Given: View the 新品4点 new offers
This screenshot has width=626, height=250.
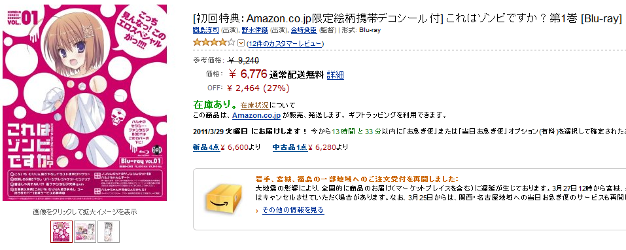Looking at the screenshot, I should [207, 147].
